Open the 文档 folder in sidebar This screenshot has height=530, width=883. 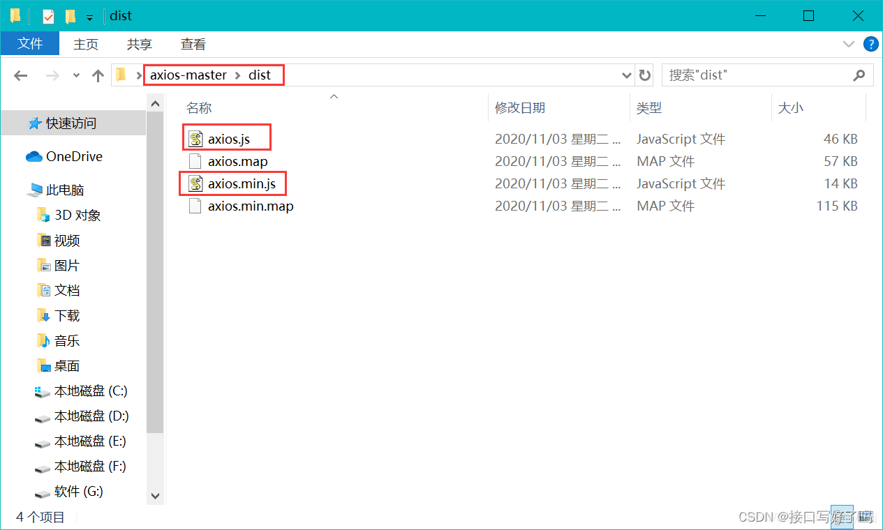[x=67, y=290]
